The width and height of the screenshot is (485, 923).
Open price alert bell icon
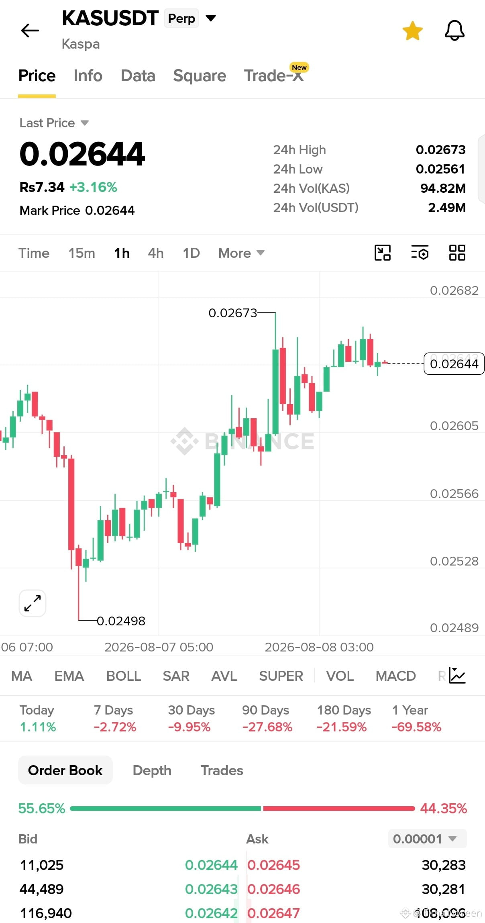(x=454, y=31)
